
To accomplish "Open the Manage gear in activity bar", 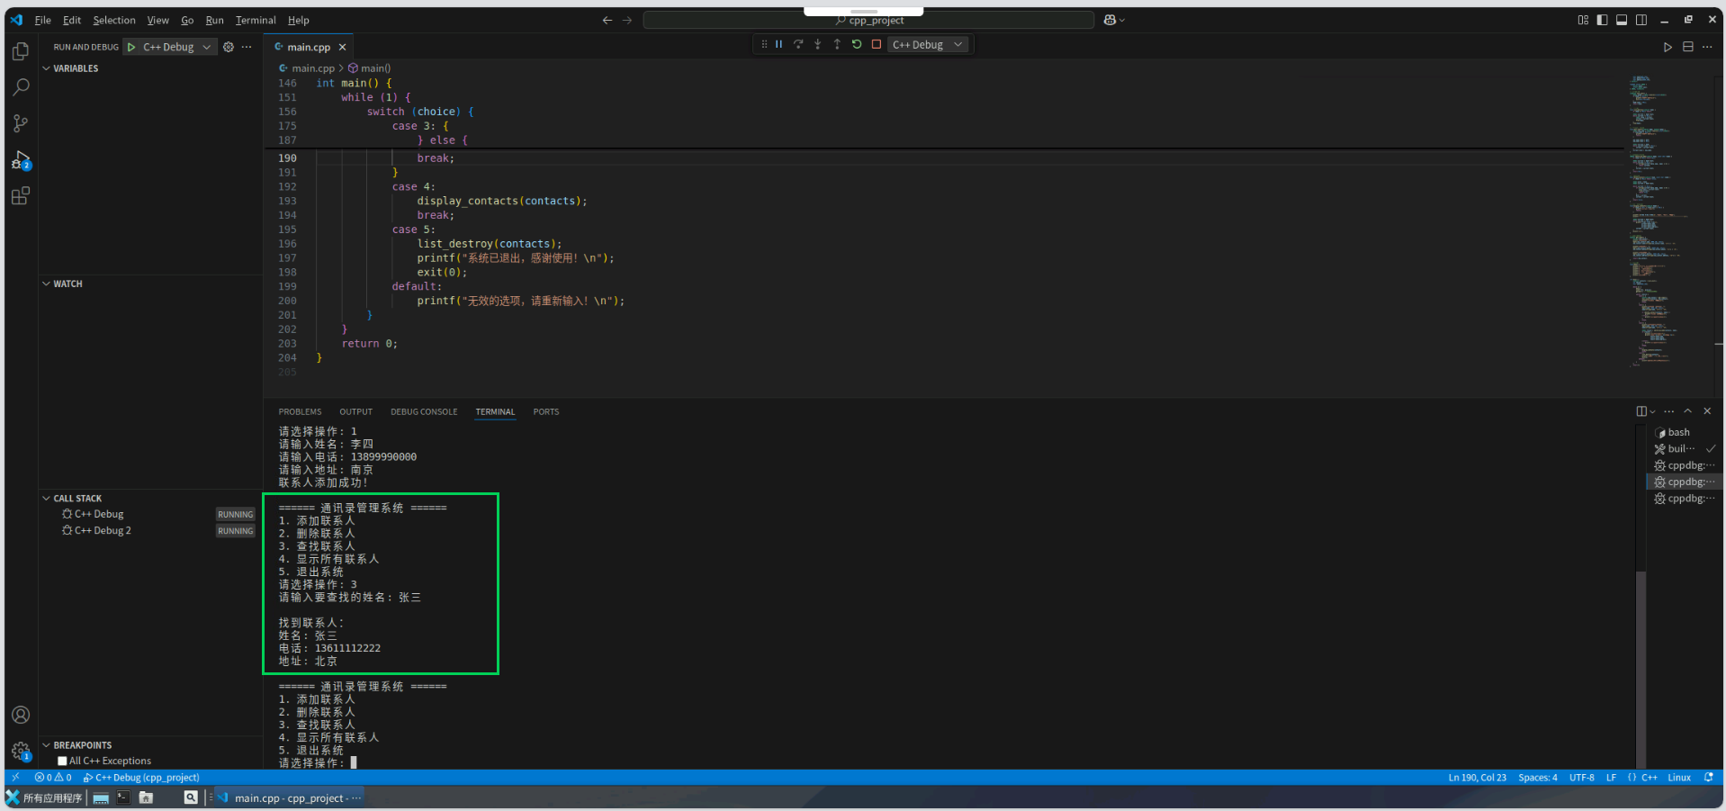I will click(x=21, y=752).
